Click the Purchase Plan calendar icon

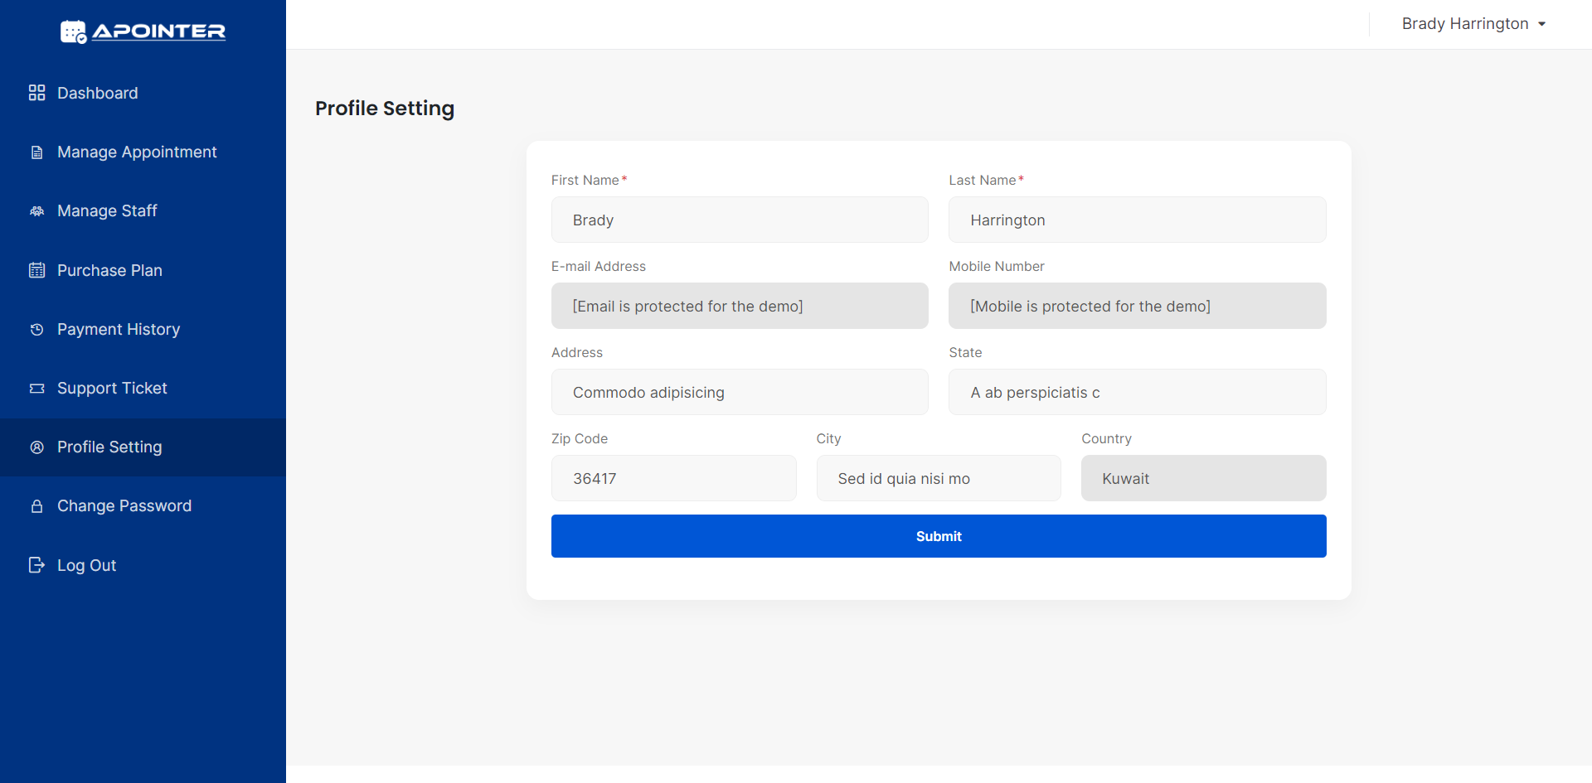[x=36, y=270]
